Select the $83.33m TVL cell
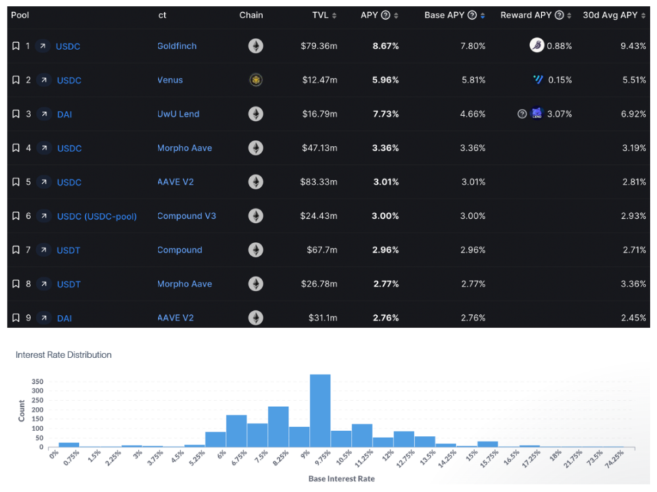 318,182
